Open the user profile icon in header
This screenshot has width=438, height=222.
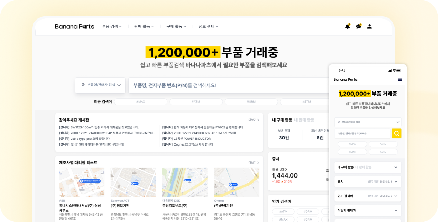370,26
